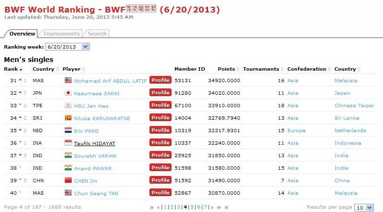Click the Europe confederation link
This screenshot has width=383, height=212.
297,130
